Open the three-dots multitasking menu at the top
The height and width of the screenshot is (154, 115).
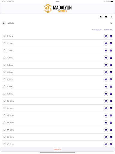pyautogui.click(x=57, y=1)
